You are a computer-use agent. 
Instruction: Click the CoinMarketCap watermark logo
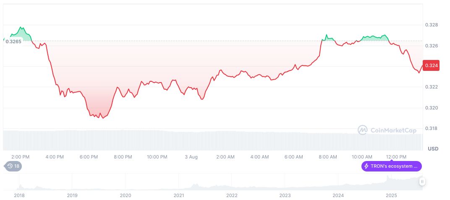point(363,130)
